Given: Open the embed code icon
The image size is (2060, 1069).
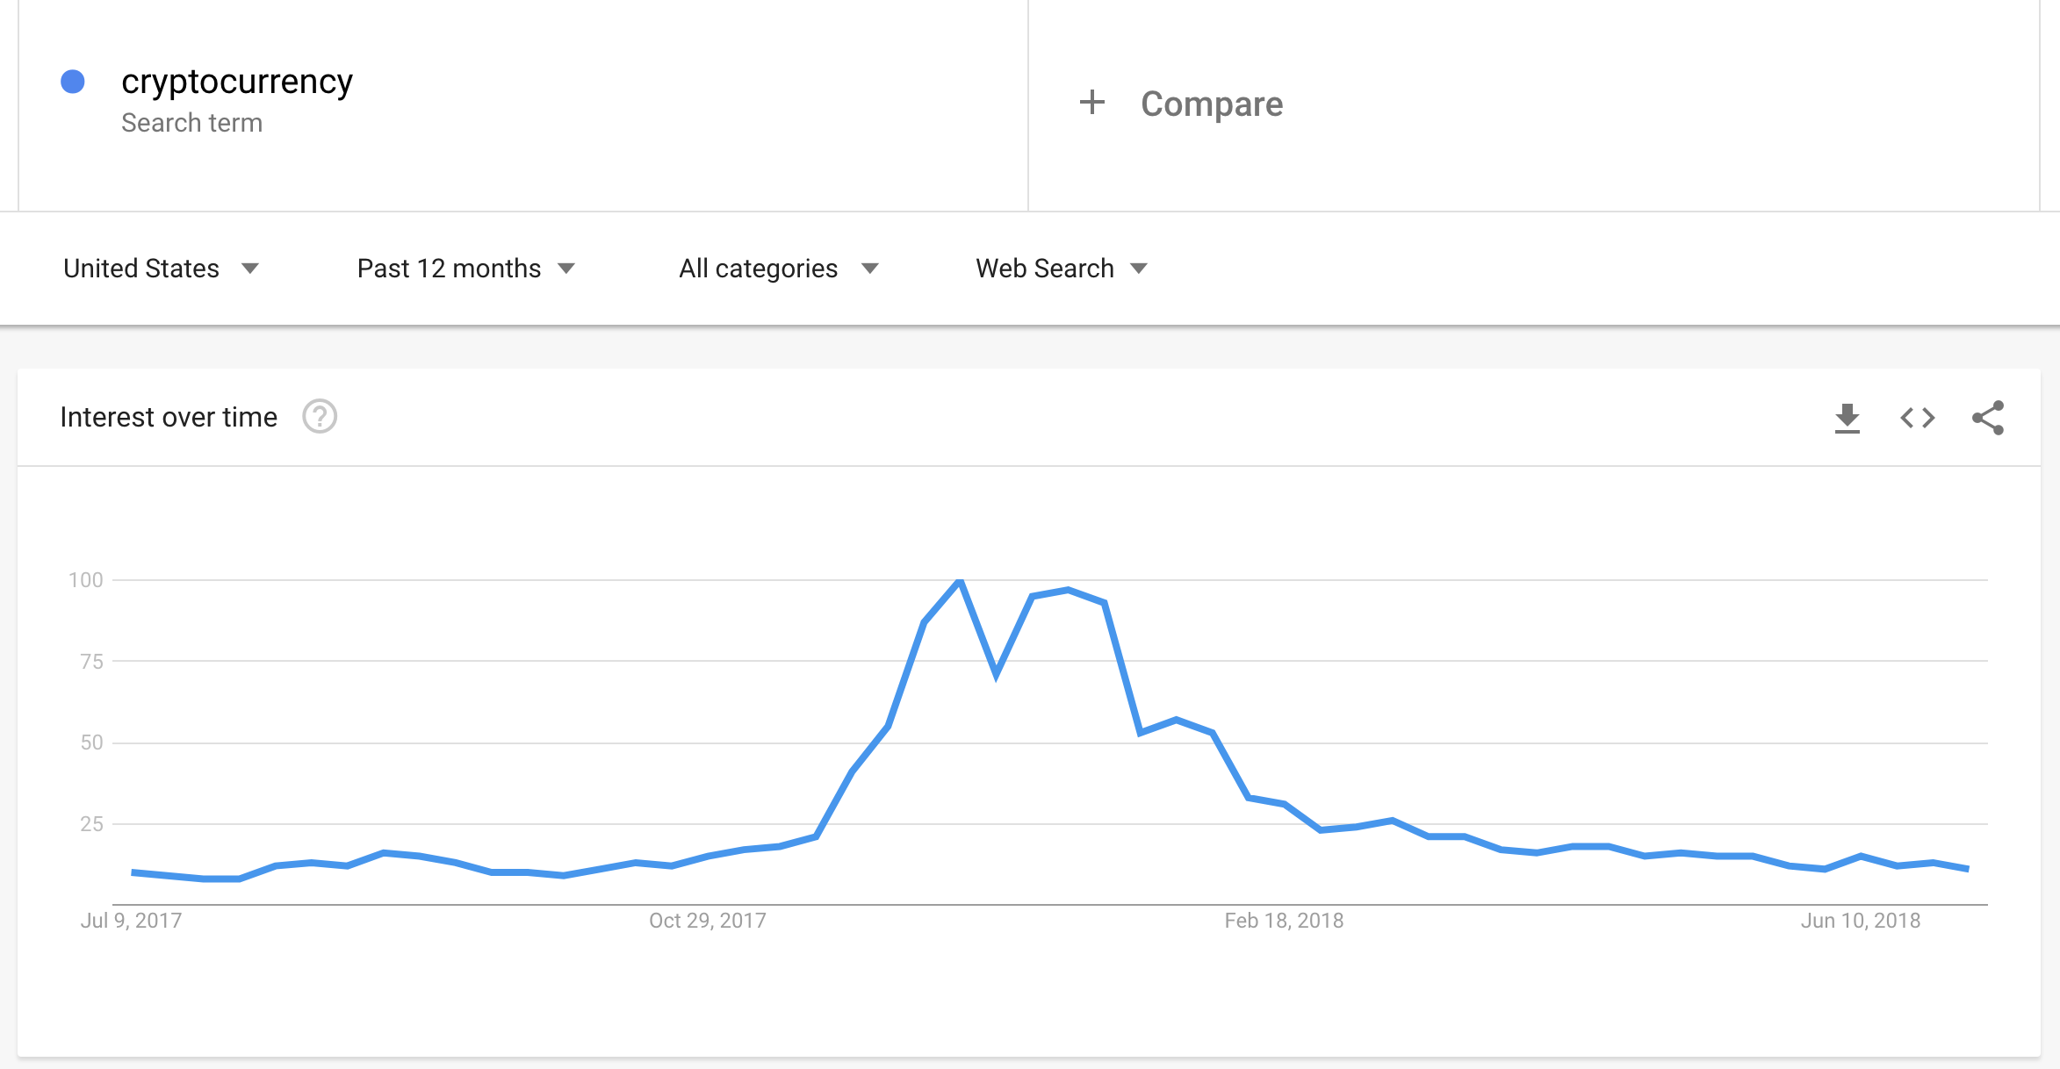Looking at the screenshot, I should click(x=1918, y=418).
